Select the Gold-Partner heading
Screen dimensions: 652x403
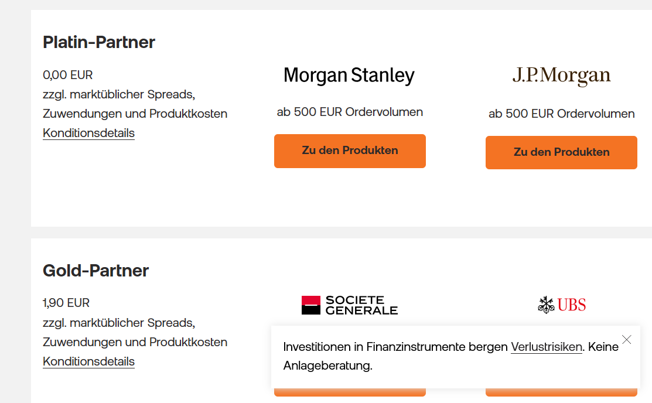point(95,271)
